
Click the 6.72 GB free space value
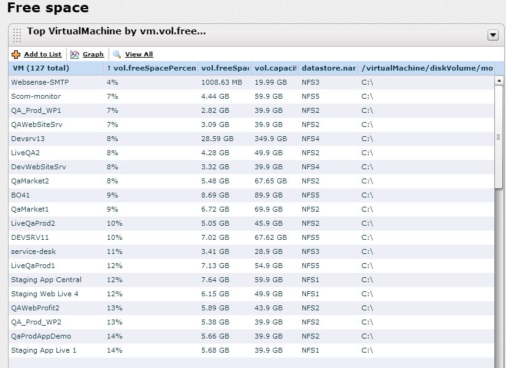pyautogui.click(x=215, y=209)
